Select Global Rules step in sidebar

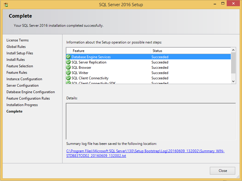click(x=16, y=47)
